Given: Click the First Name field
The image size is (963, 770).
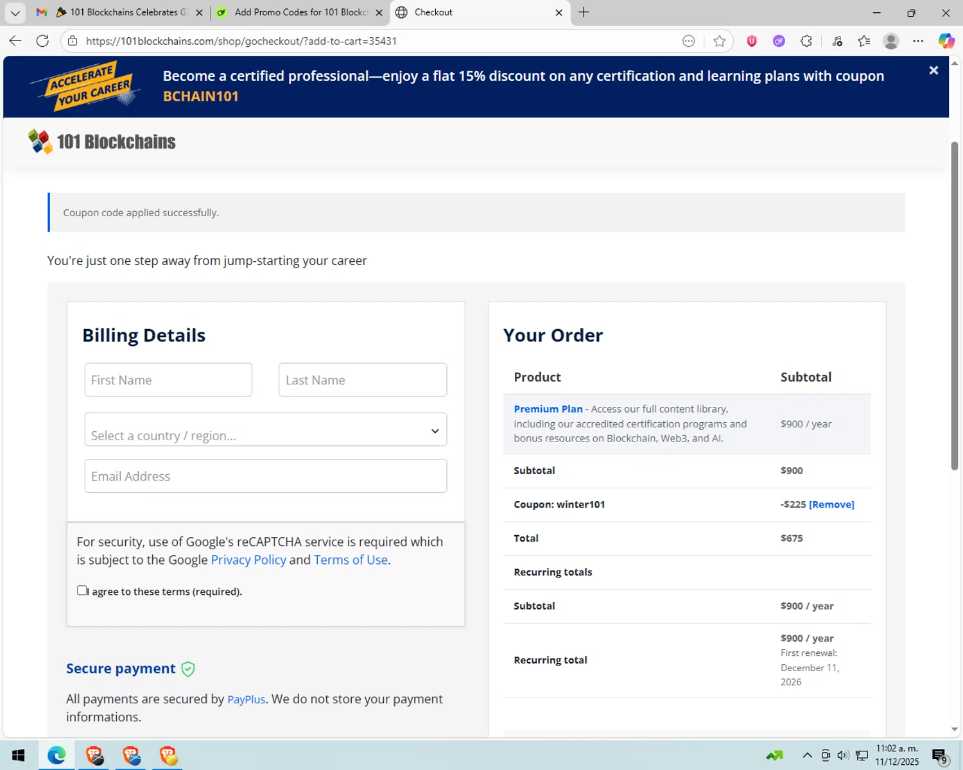Looking at the screenshot, I should 168,380.
